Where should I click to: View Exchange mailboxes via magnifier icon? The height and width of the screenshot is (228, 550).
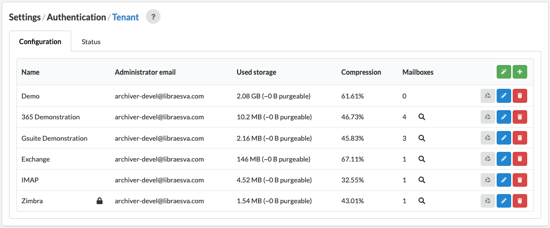click(421, 159)
